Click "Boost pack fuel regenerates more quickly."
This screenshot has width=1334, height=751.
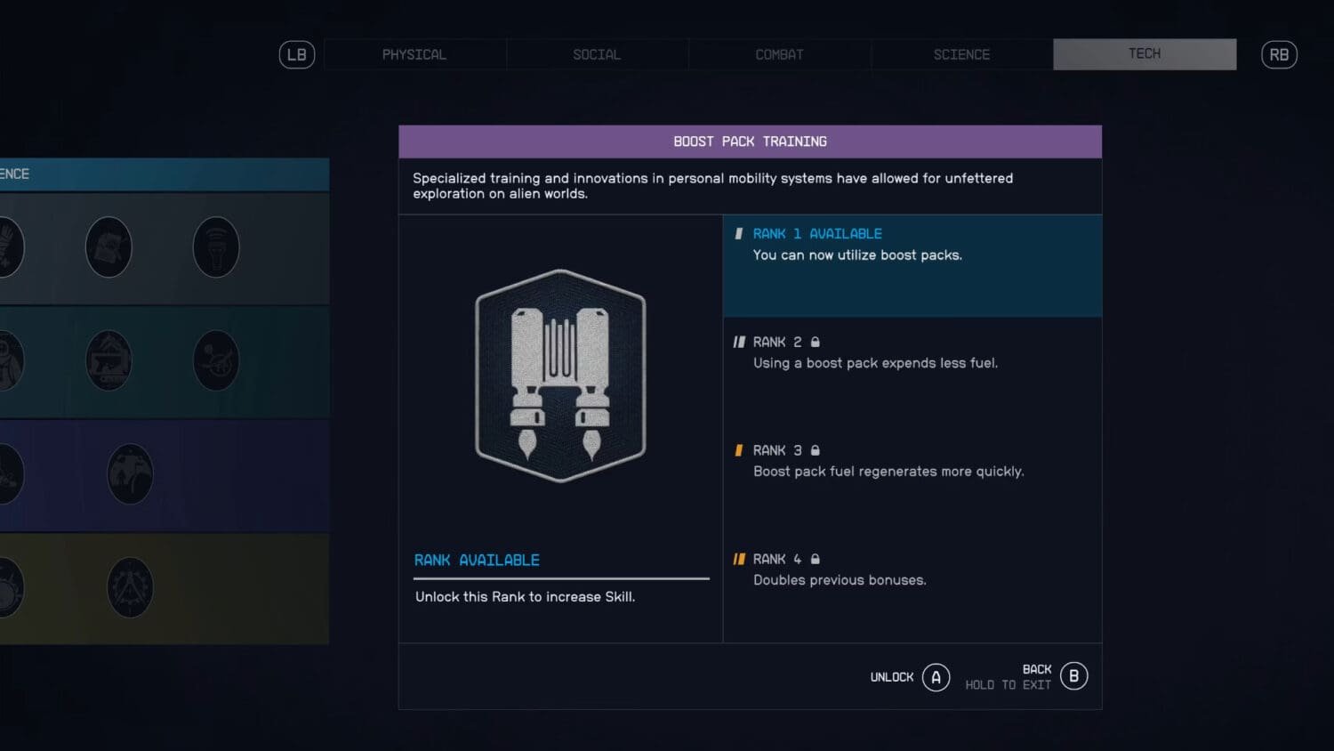pyautogui.click(x=888, y=472)
